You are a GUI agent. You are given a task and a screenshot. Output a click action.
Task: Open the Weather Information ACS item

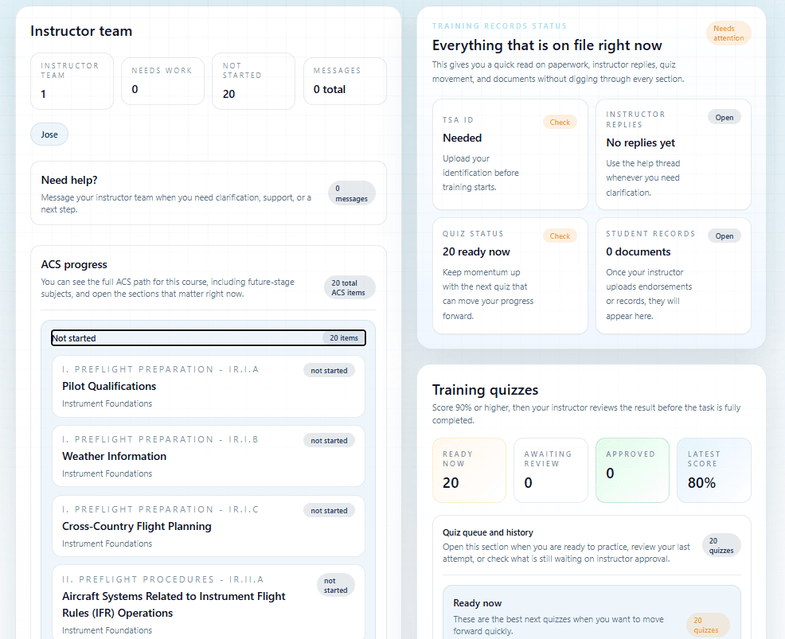(209, 456)
